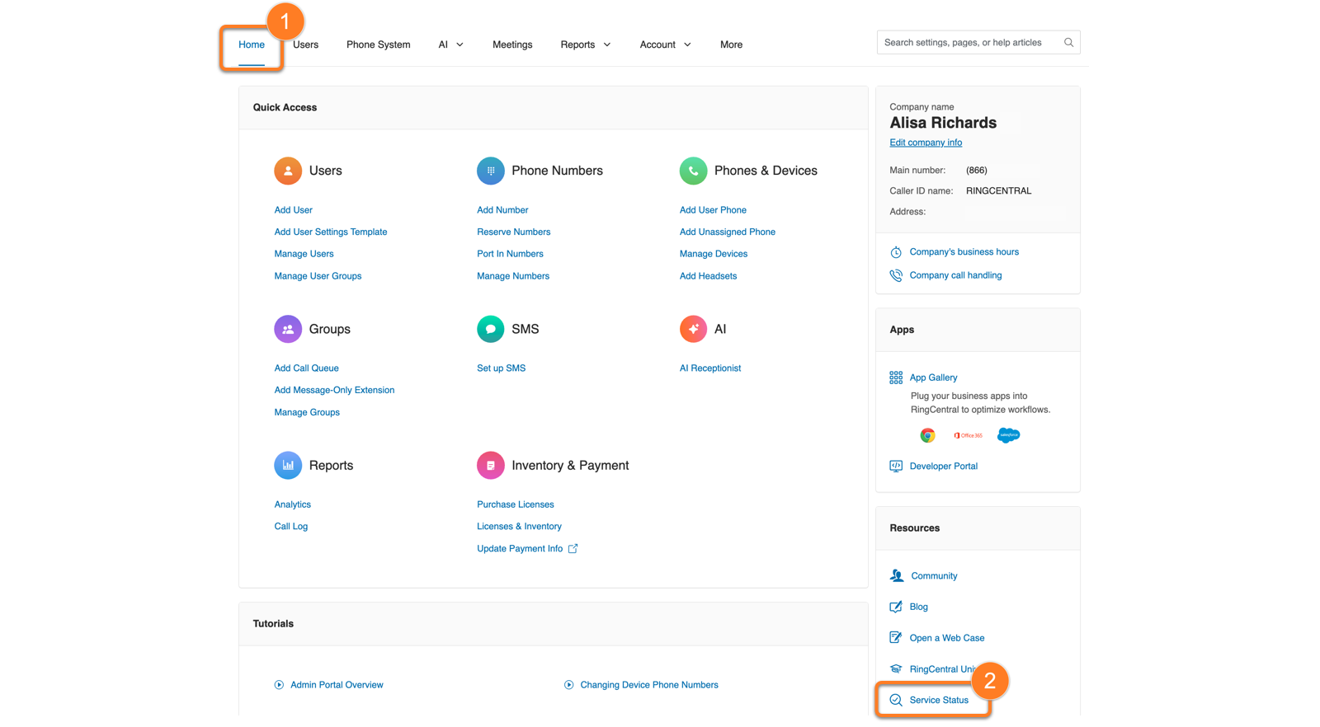Viewport: 1320px width, 727px height.
Task: Click the blue Reports chart icon
Action: tap(288, 465)
